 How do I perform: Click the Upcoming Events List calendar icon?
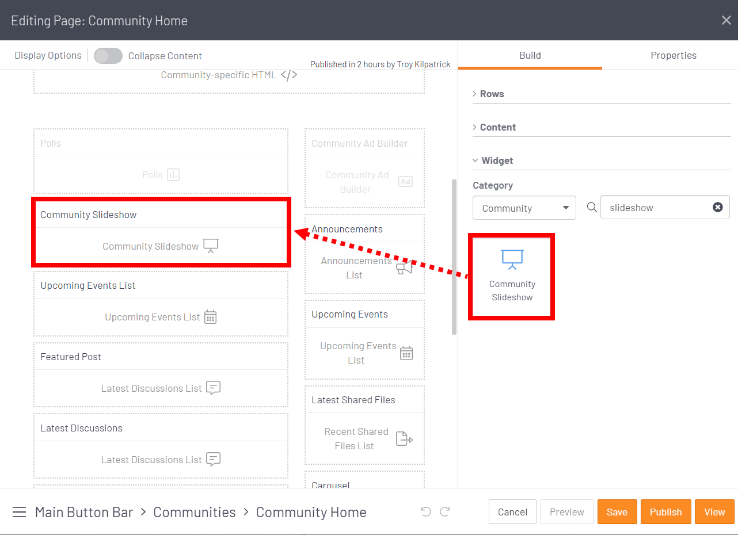point(211,317)
